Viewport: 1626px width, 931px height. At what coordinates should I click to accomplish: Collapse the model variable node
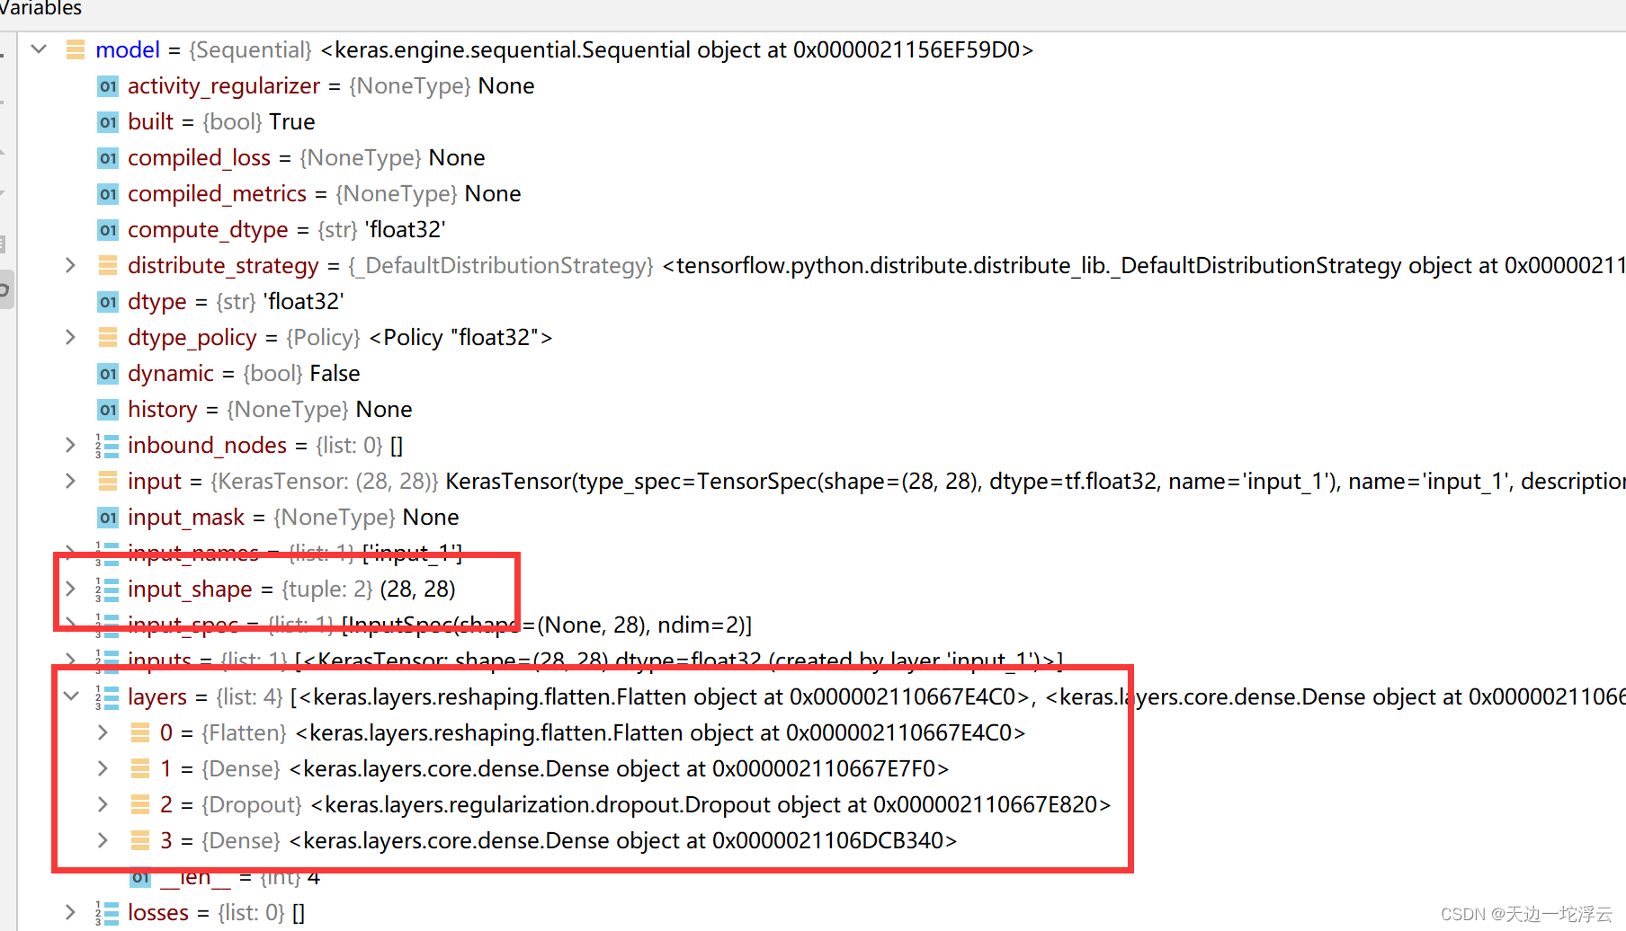tap(38, 49)
